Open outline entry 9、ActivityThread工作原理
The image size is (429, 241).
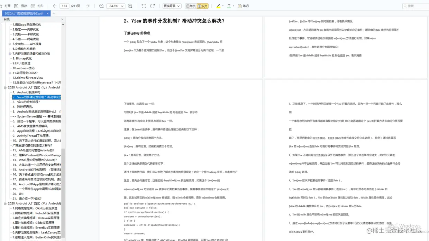(32, 136)
